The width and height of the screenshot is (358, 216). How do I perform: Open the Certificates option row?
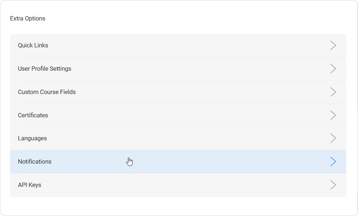tap(178, 115)
